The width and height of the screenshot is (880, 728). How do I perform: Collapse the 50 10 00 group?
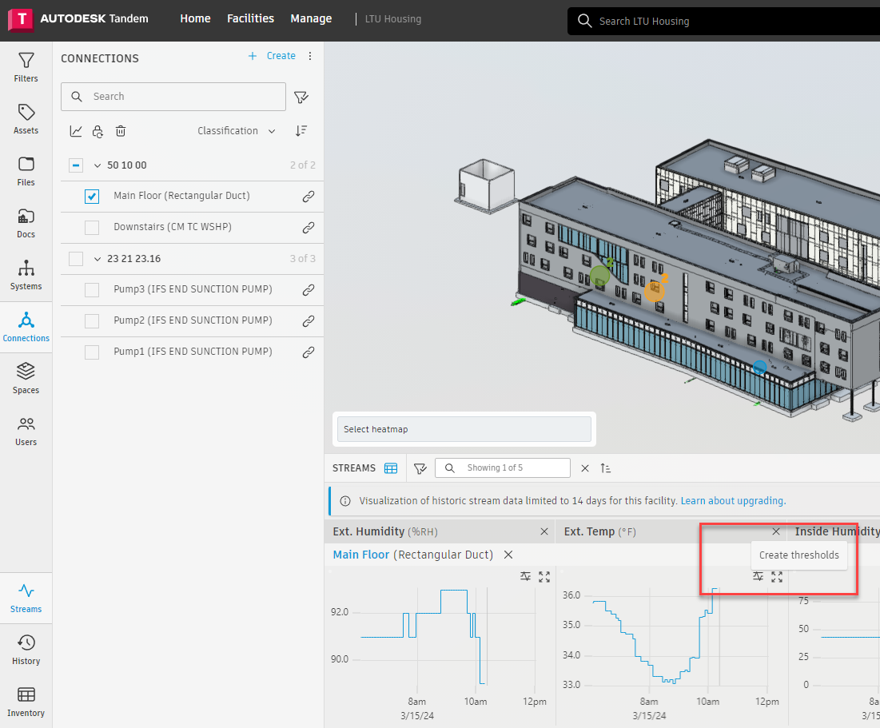tap(98, 165)
